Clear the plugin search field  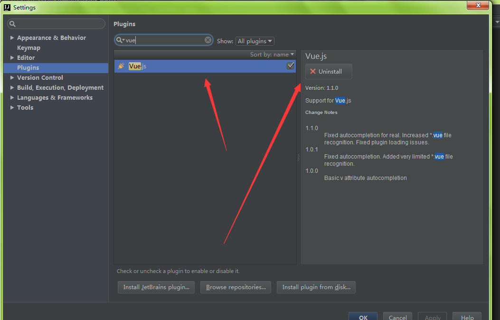[x=208, y=40]
